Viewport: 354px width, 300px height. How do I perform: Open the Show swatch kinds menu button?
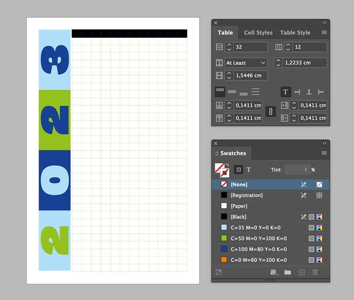point(274,272)
